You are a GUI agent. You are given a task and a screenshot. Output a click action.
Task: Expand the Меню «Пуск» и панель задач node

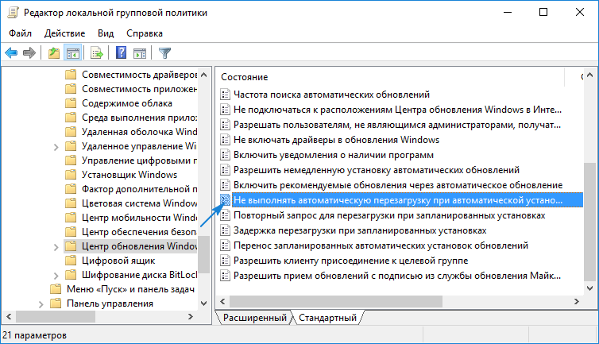point(41,289)
